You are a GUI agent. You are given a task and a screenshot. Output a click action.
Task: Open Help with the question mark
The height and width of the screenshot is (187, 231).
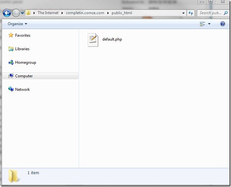222,24
